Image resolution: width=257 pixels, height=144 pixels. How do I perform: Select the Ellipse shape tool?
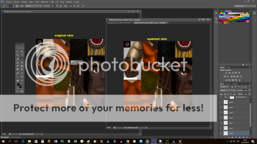[22, 77]
